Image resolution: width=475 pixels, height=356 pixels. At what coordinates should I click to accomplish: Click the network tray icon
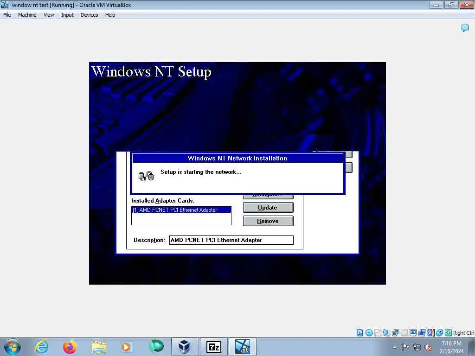(x=417, y=347)
